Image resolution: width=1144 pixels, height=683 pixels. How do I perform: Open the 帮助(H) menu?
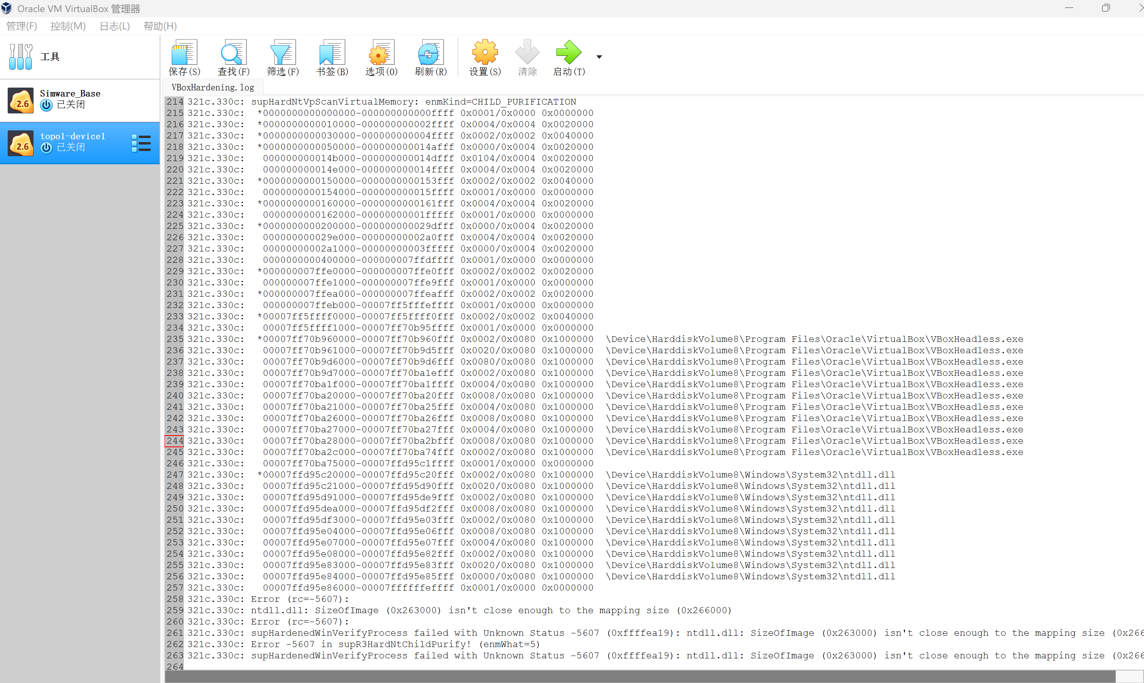[160, 26]
